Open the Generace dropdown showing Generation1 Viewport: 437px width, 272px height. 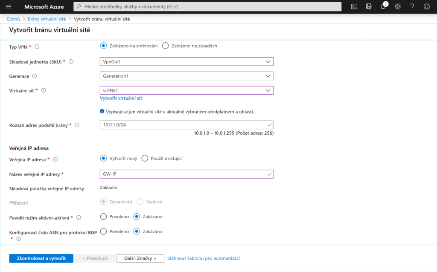pos(186,76)
